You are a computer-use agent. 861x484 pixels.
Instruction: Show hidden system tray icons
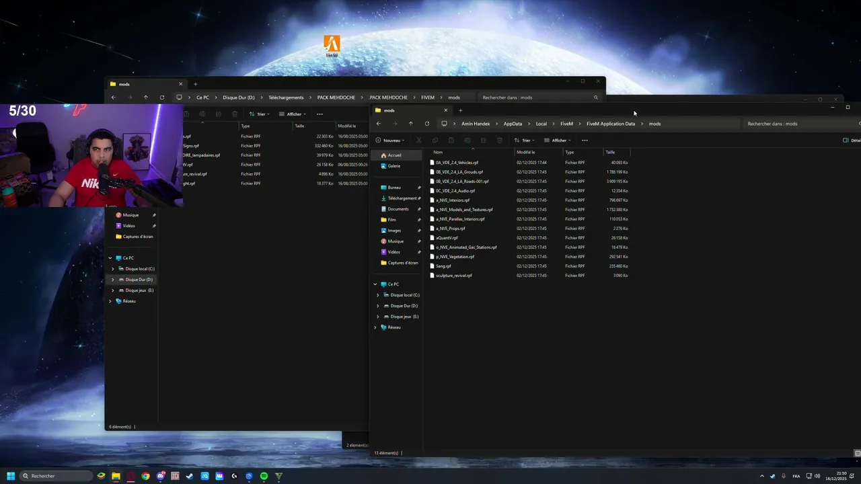(761, 476)
